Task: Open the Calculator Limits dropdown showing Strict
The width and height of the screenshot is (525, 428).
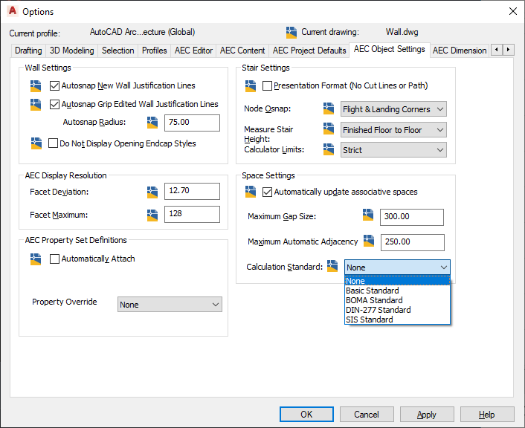Action: [x=393, y=150]
